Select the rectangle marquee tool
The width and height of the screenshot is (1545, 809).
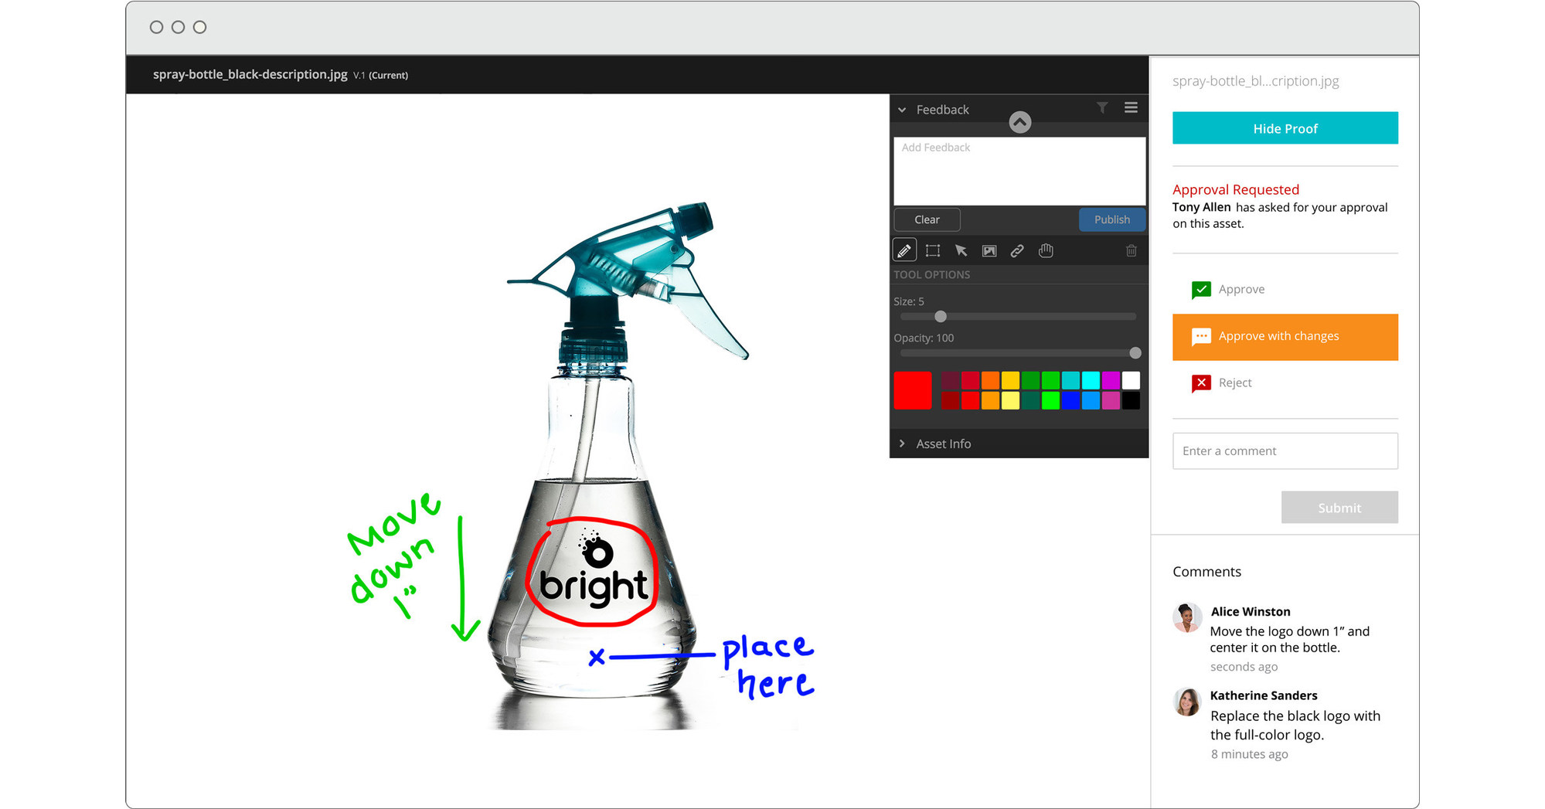933,250
